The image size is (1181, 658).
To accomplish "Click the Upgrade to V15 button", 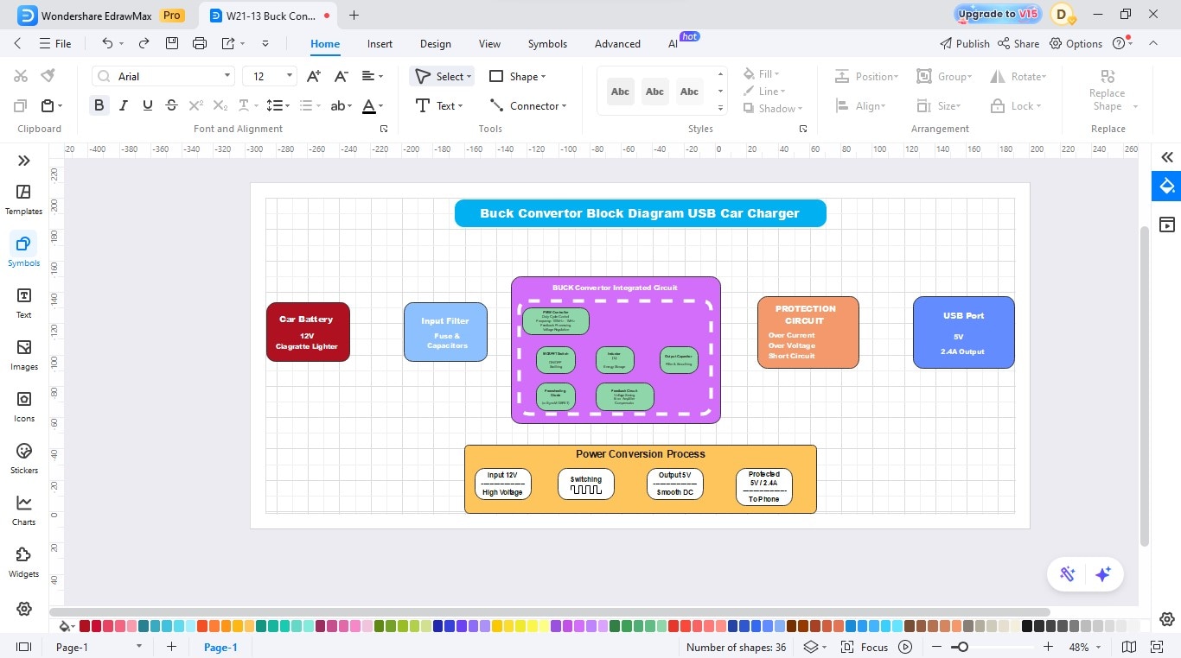I will [x=998, y=15].
